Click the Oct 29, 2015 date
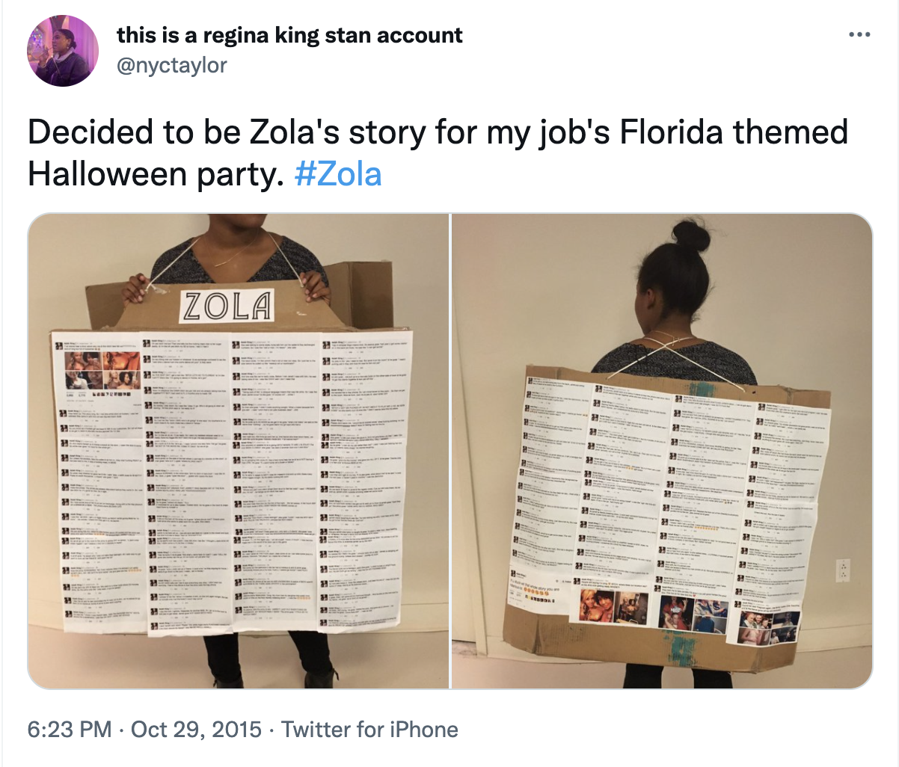 196,730
